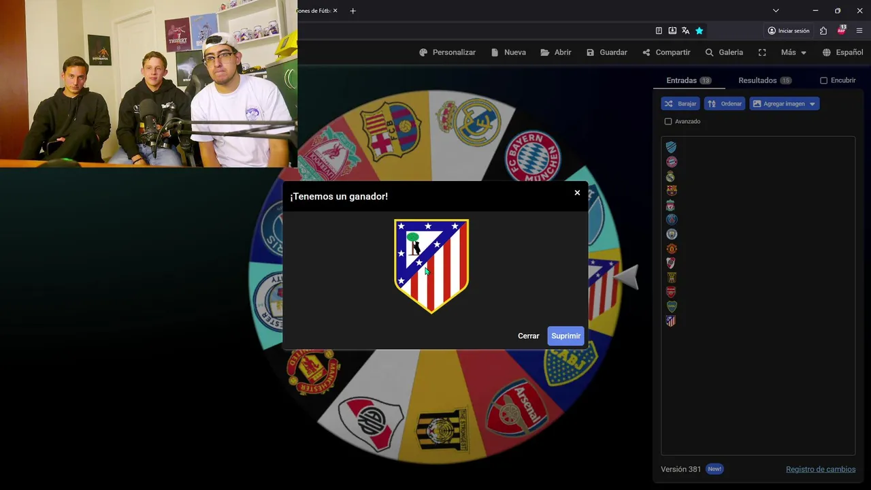Create a new wheel with Nueva
This screenshot has height=490, width=871.
pos(508,52)
